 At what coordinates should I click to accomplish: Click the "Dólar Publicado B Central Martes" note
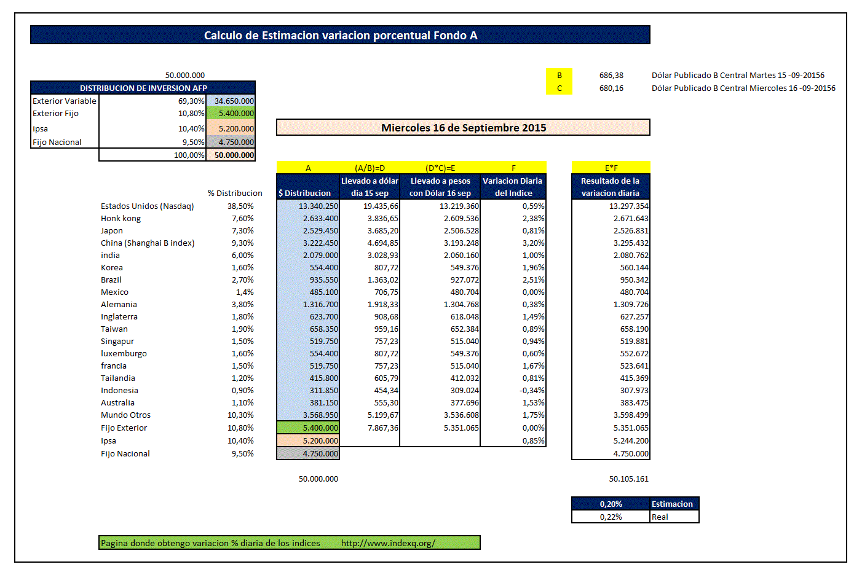click(x=738, y=76)
